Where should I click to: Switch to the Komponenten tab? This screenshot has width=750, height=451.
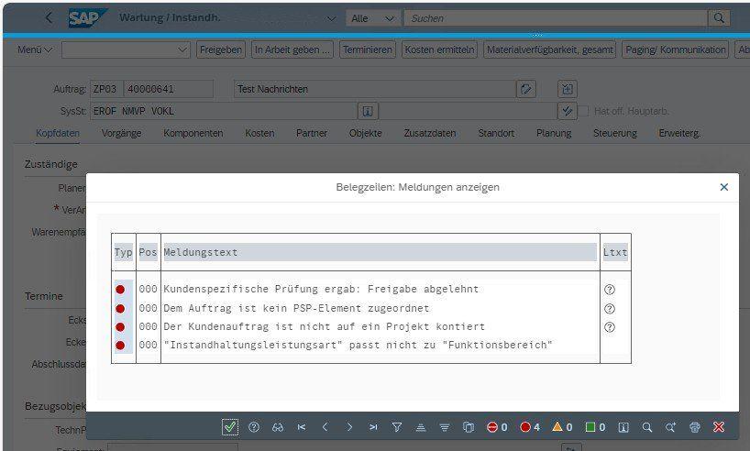(193, 133)
